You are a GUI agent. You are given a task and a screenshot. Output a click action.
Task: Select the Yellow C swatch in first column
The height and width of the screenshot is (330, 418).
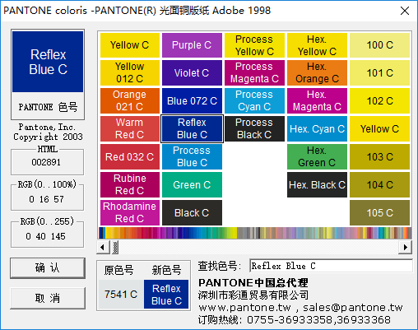[130, 45]
